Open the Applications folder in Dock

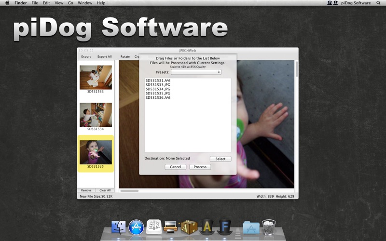click(x=251, y=227)
